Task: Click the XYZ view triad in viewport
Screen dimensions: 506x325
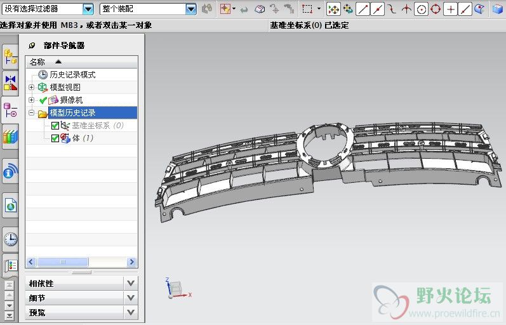Action: [x=178, y=289]
